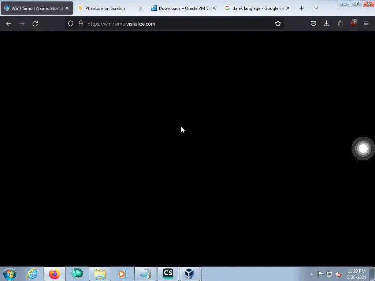This screenshot has width=375, height=281.
Task: Open the extensions puzzle icon
Action: (340, 24)
